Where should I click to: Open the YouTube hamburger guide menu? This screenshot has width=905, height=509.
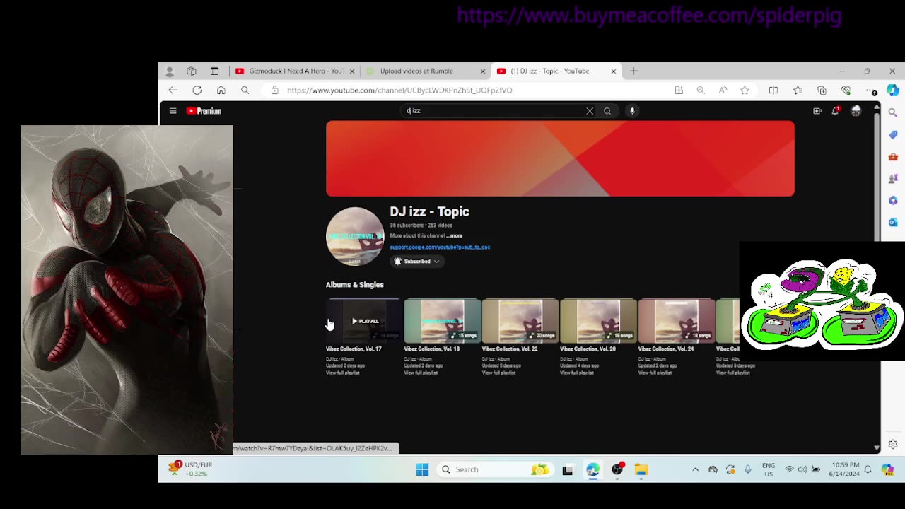[x=173, y=111]
